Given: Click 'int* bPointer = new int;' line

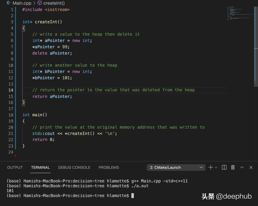Looking at the screenshot, I should [x=62, y=71].
